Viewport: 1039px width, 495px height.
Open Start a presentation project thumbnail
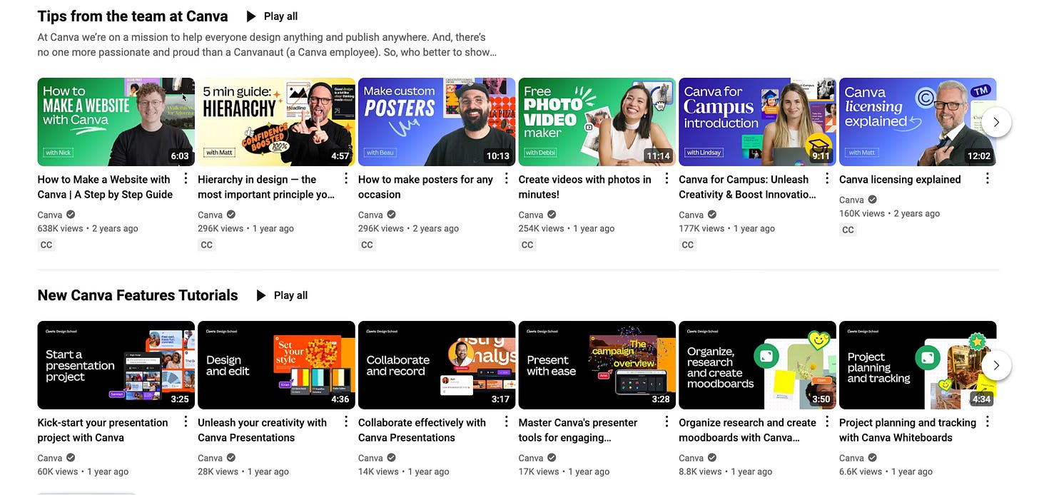point(116,365)
